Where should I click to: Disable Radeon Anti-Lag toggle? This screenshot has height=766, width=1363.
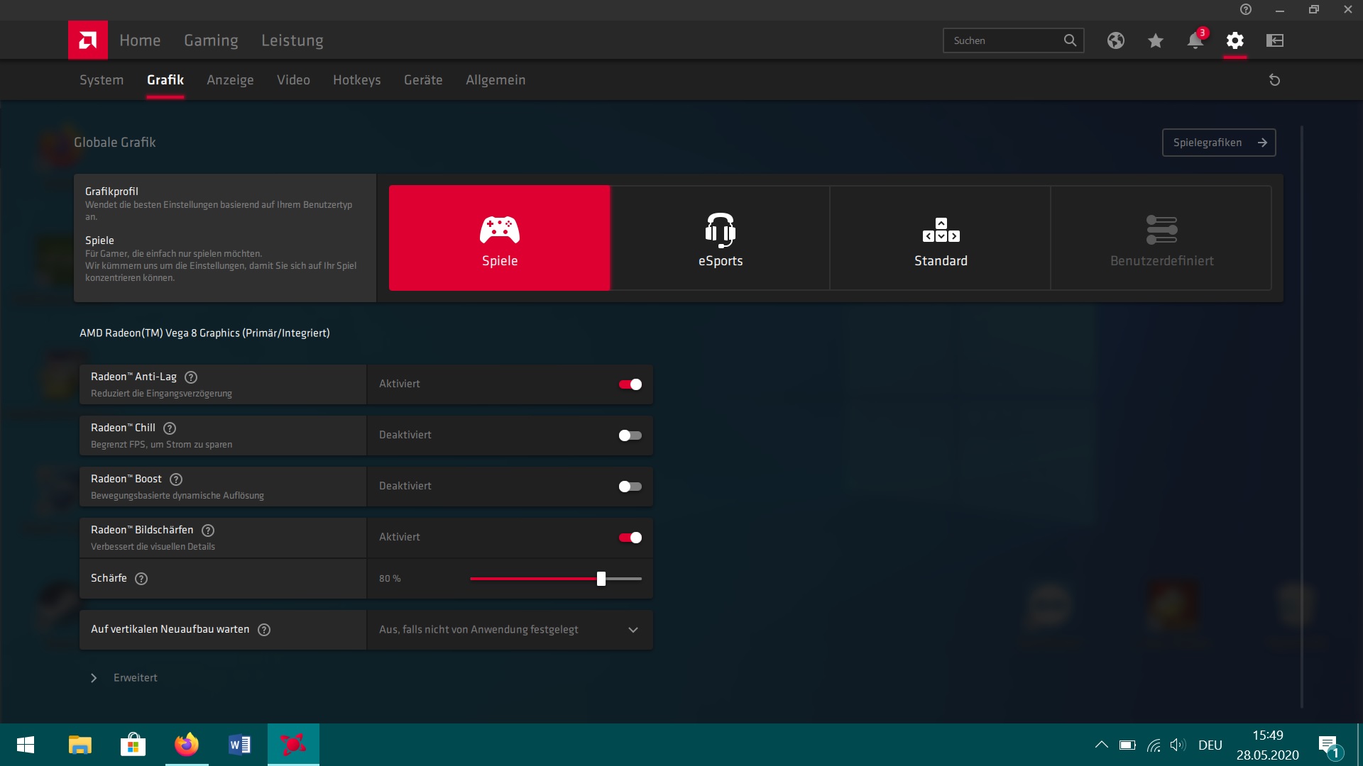[x=630, y=384]
